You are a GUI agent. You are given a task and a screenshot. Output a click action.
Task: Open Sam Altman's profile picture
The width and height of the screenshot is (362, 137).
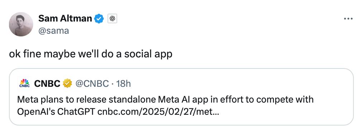21,24
